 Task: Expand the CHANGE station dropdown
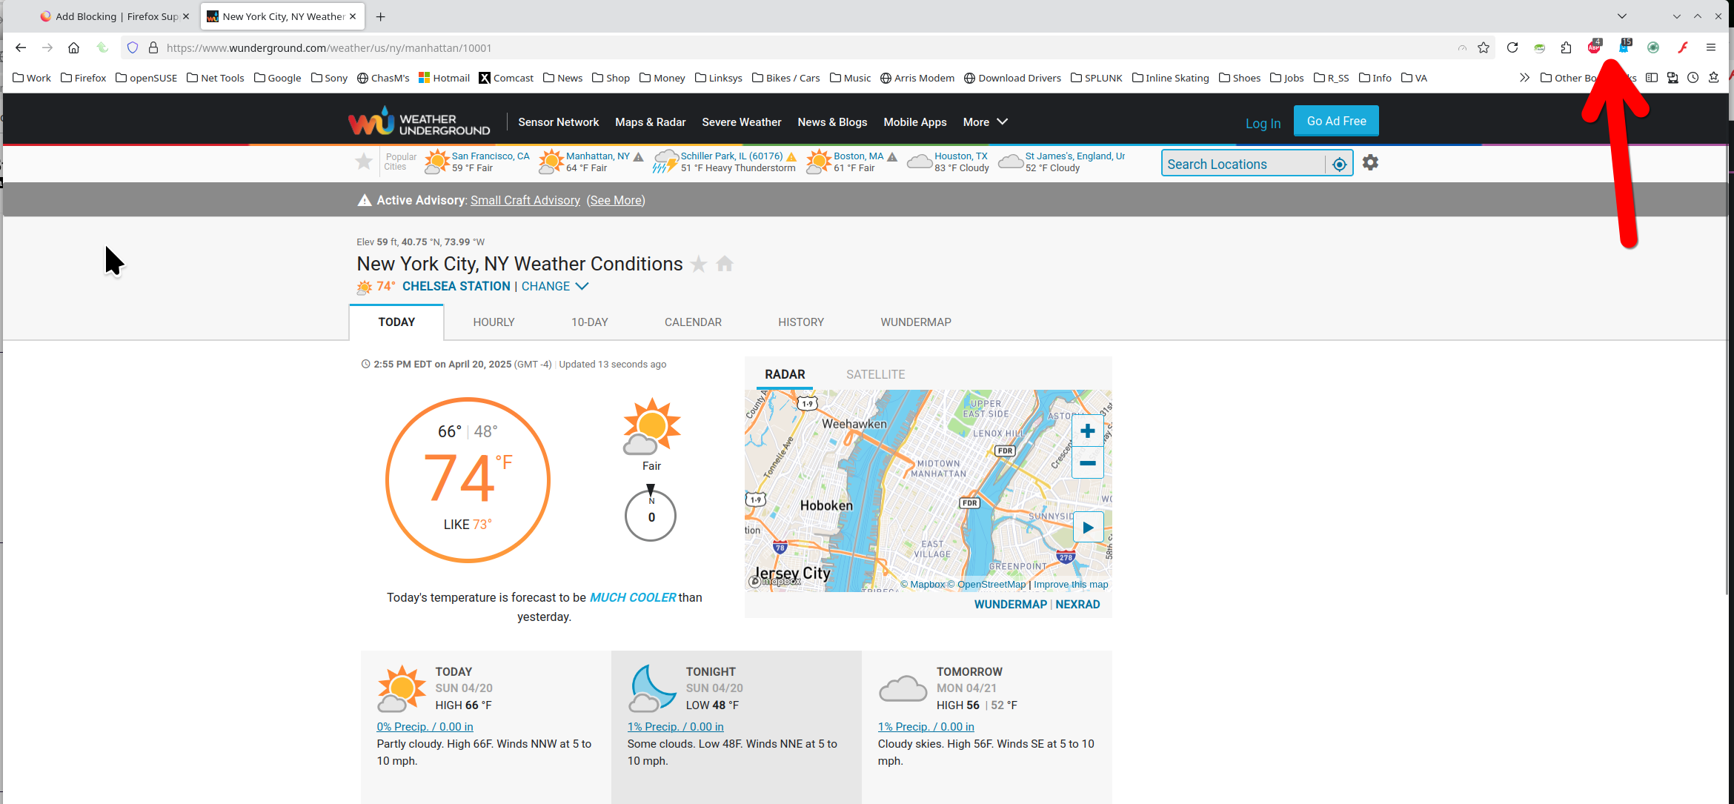click(x=555, y=286)
